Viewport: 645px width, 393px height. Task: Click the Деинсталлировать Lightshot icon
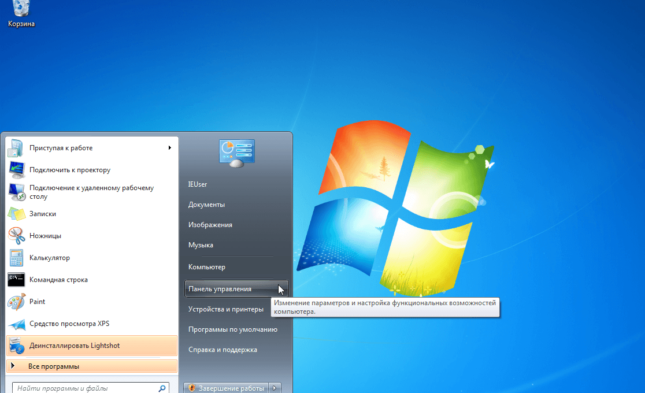16,346
